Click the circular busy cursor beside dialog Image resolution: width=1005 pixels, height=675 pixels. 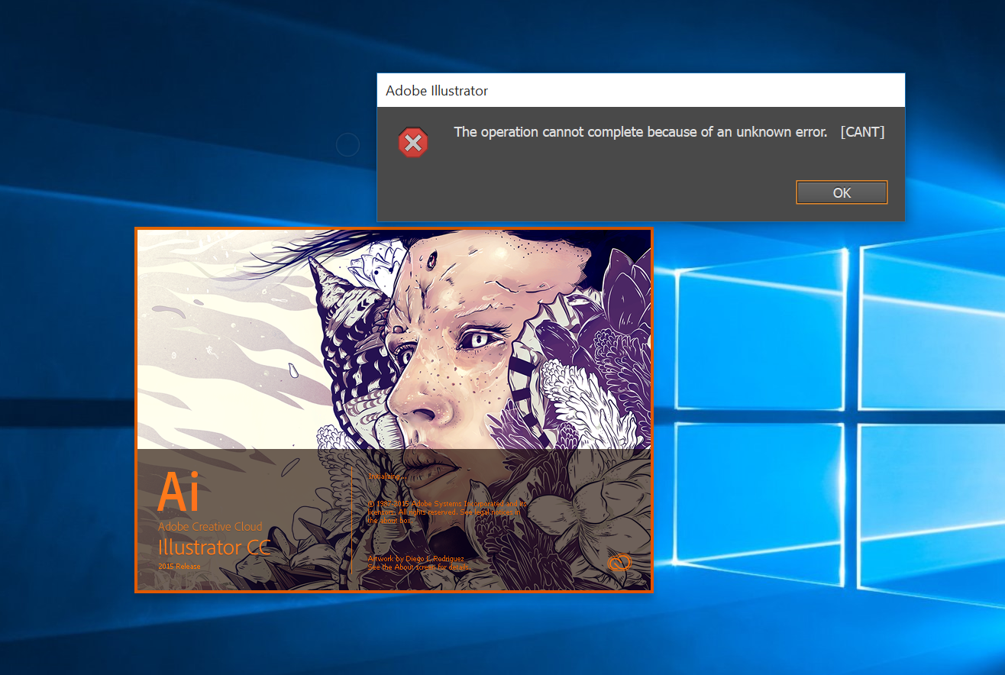(x=347, y=144)
